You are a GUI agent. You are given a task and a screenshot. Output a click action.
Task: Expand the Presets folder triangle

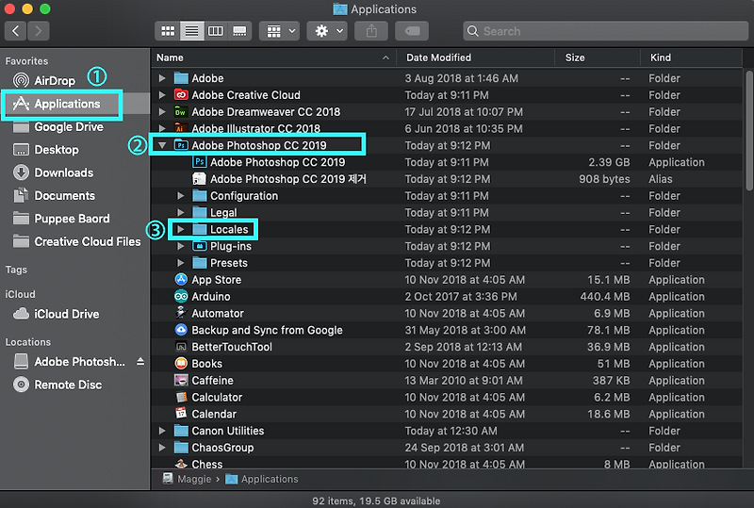[181, 263]
